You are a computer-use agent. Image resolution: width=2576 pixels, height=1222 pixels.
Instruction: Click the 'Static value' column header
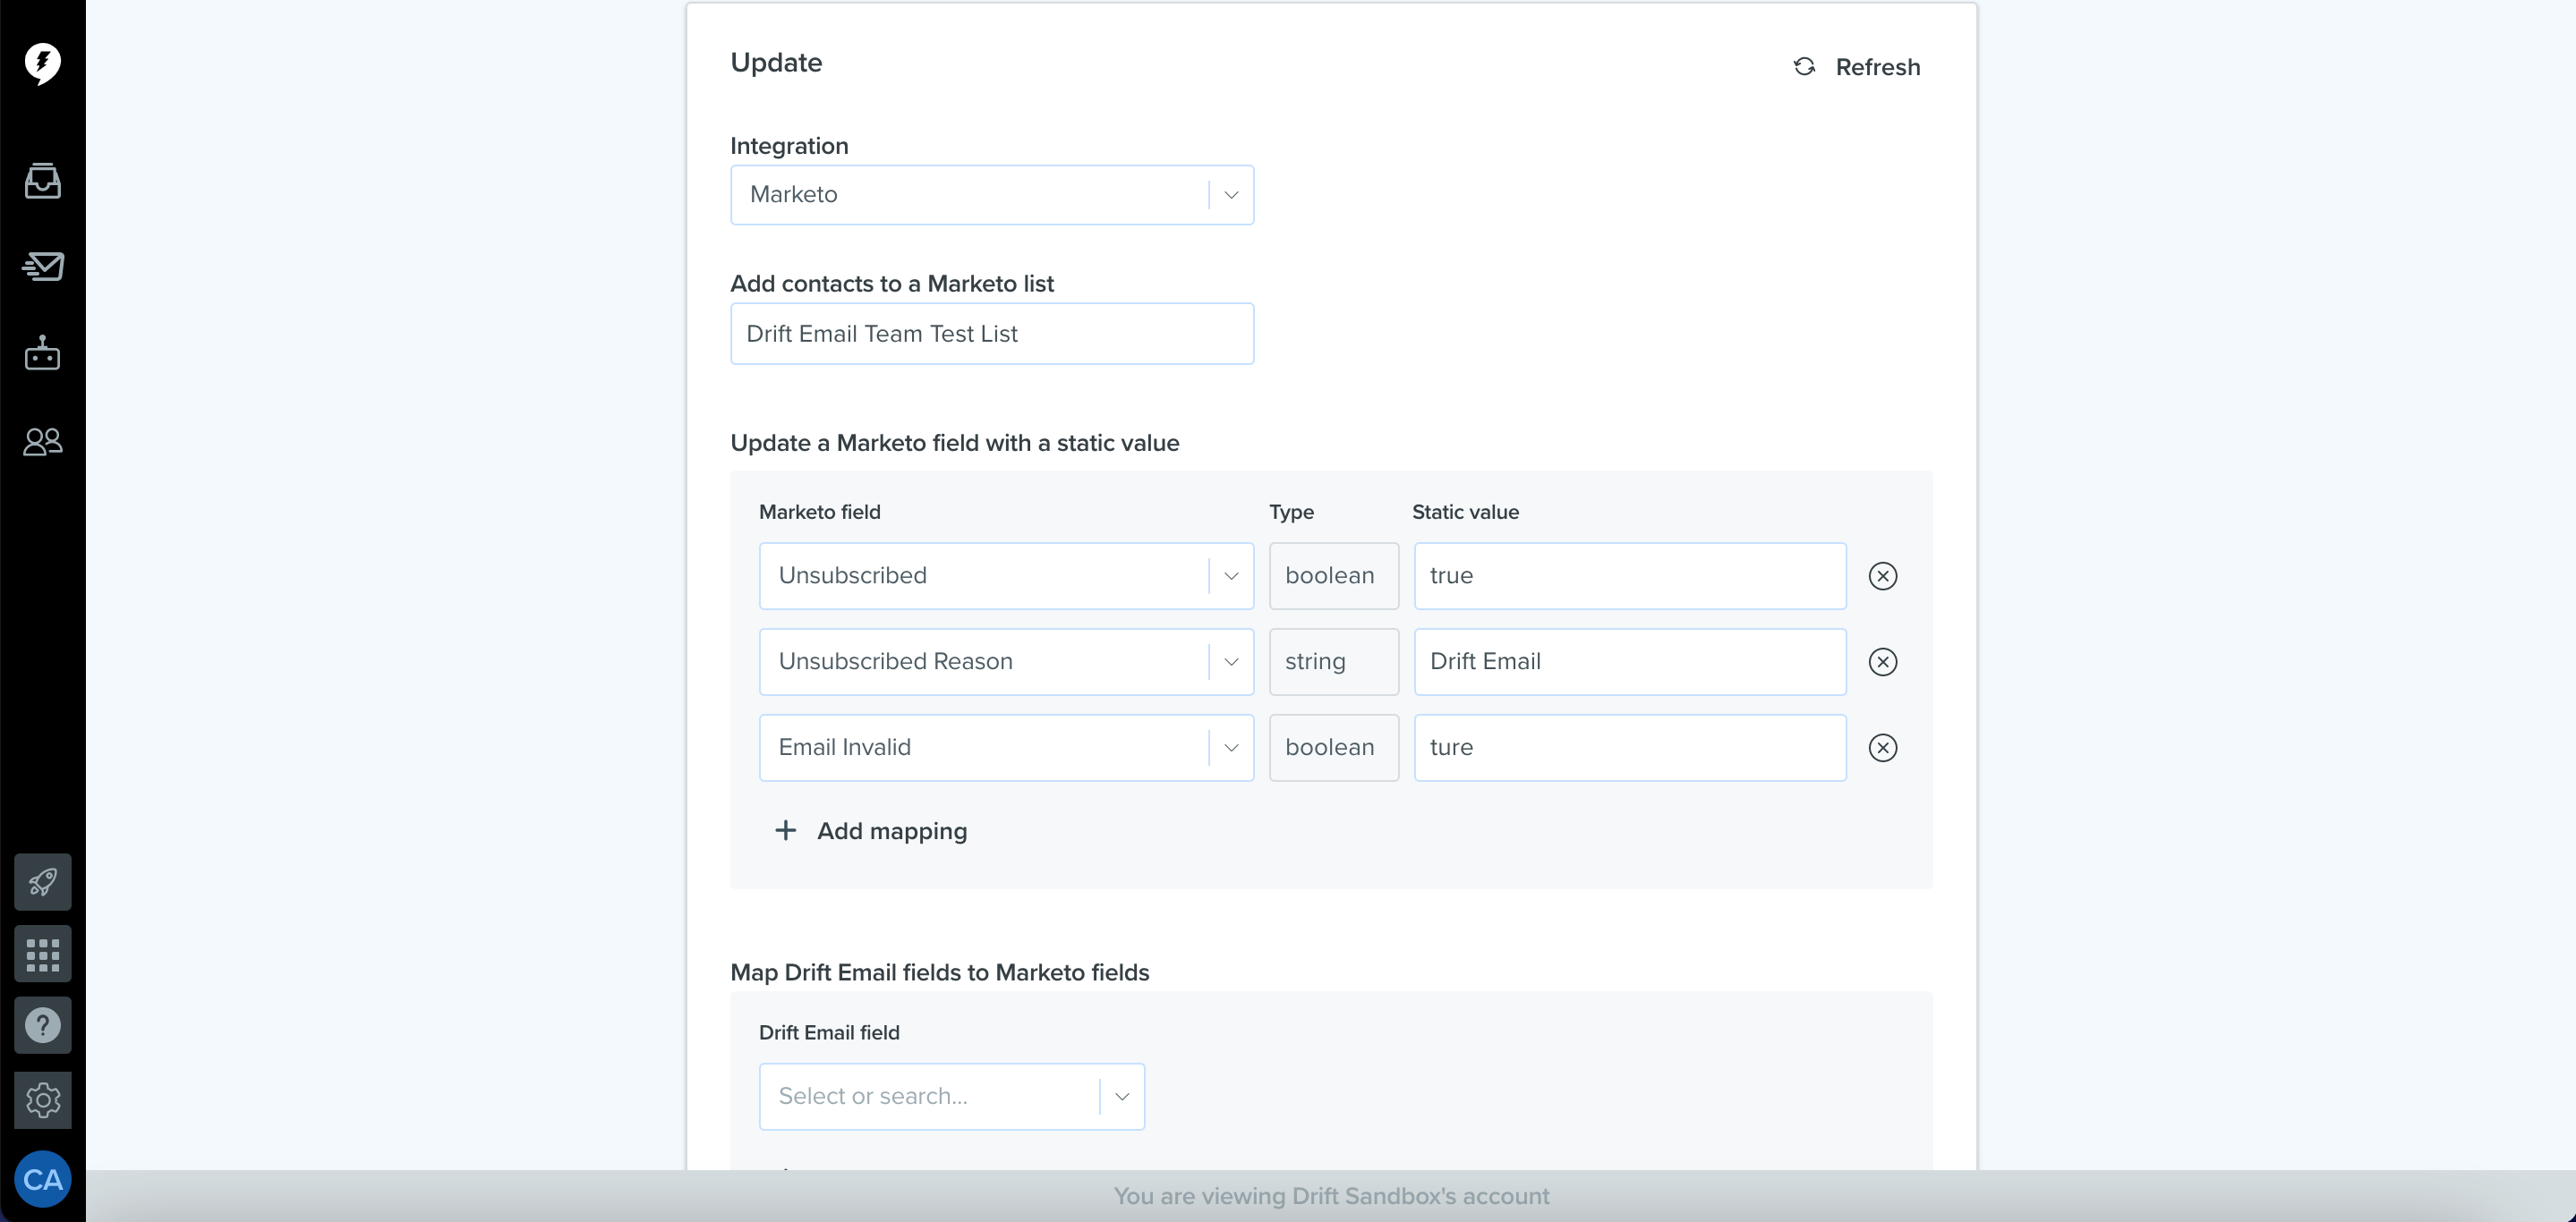point(1465,512)
